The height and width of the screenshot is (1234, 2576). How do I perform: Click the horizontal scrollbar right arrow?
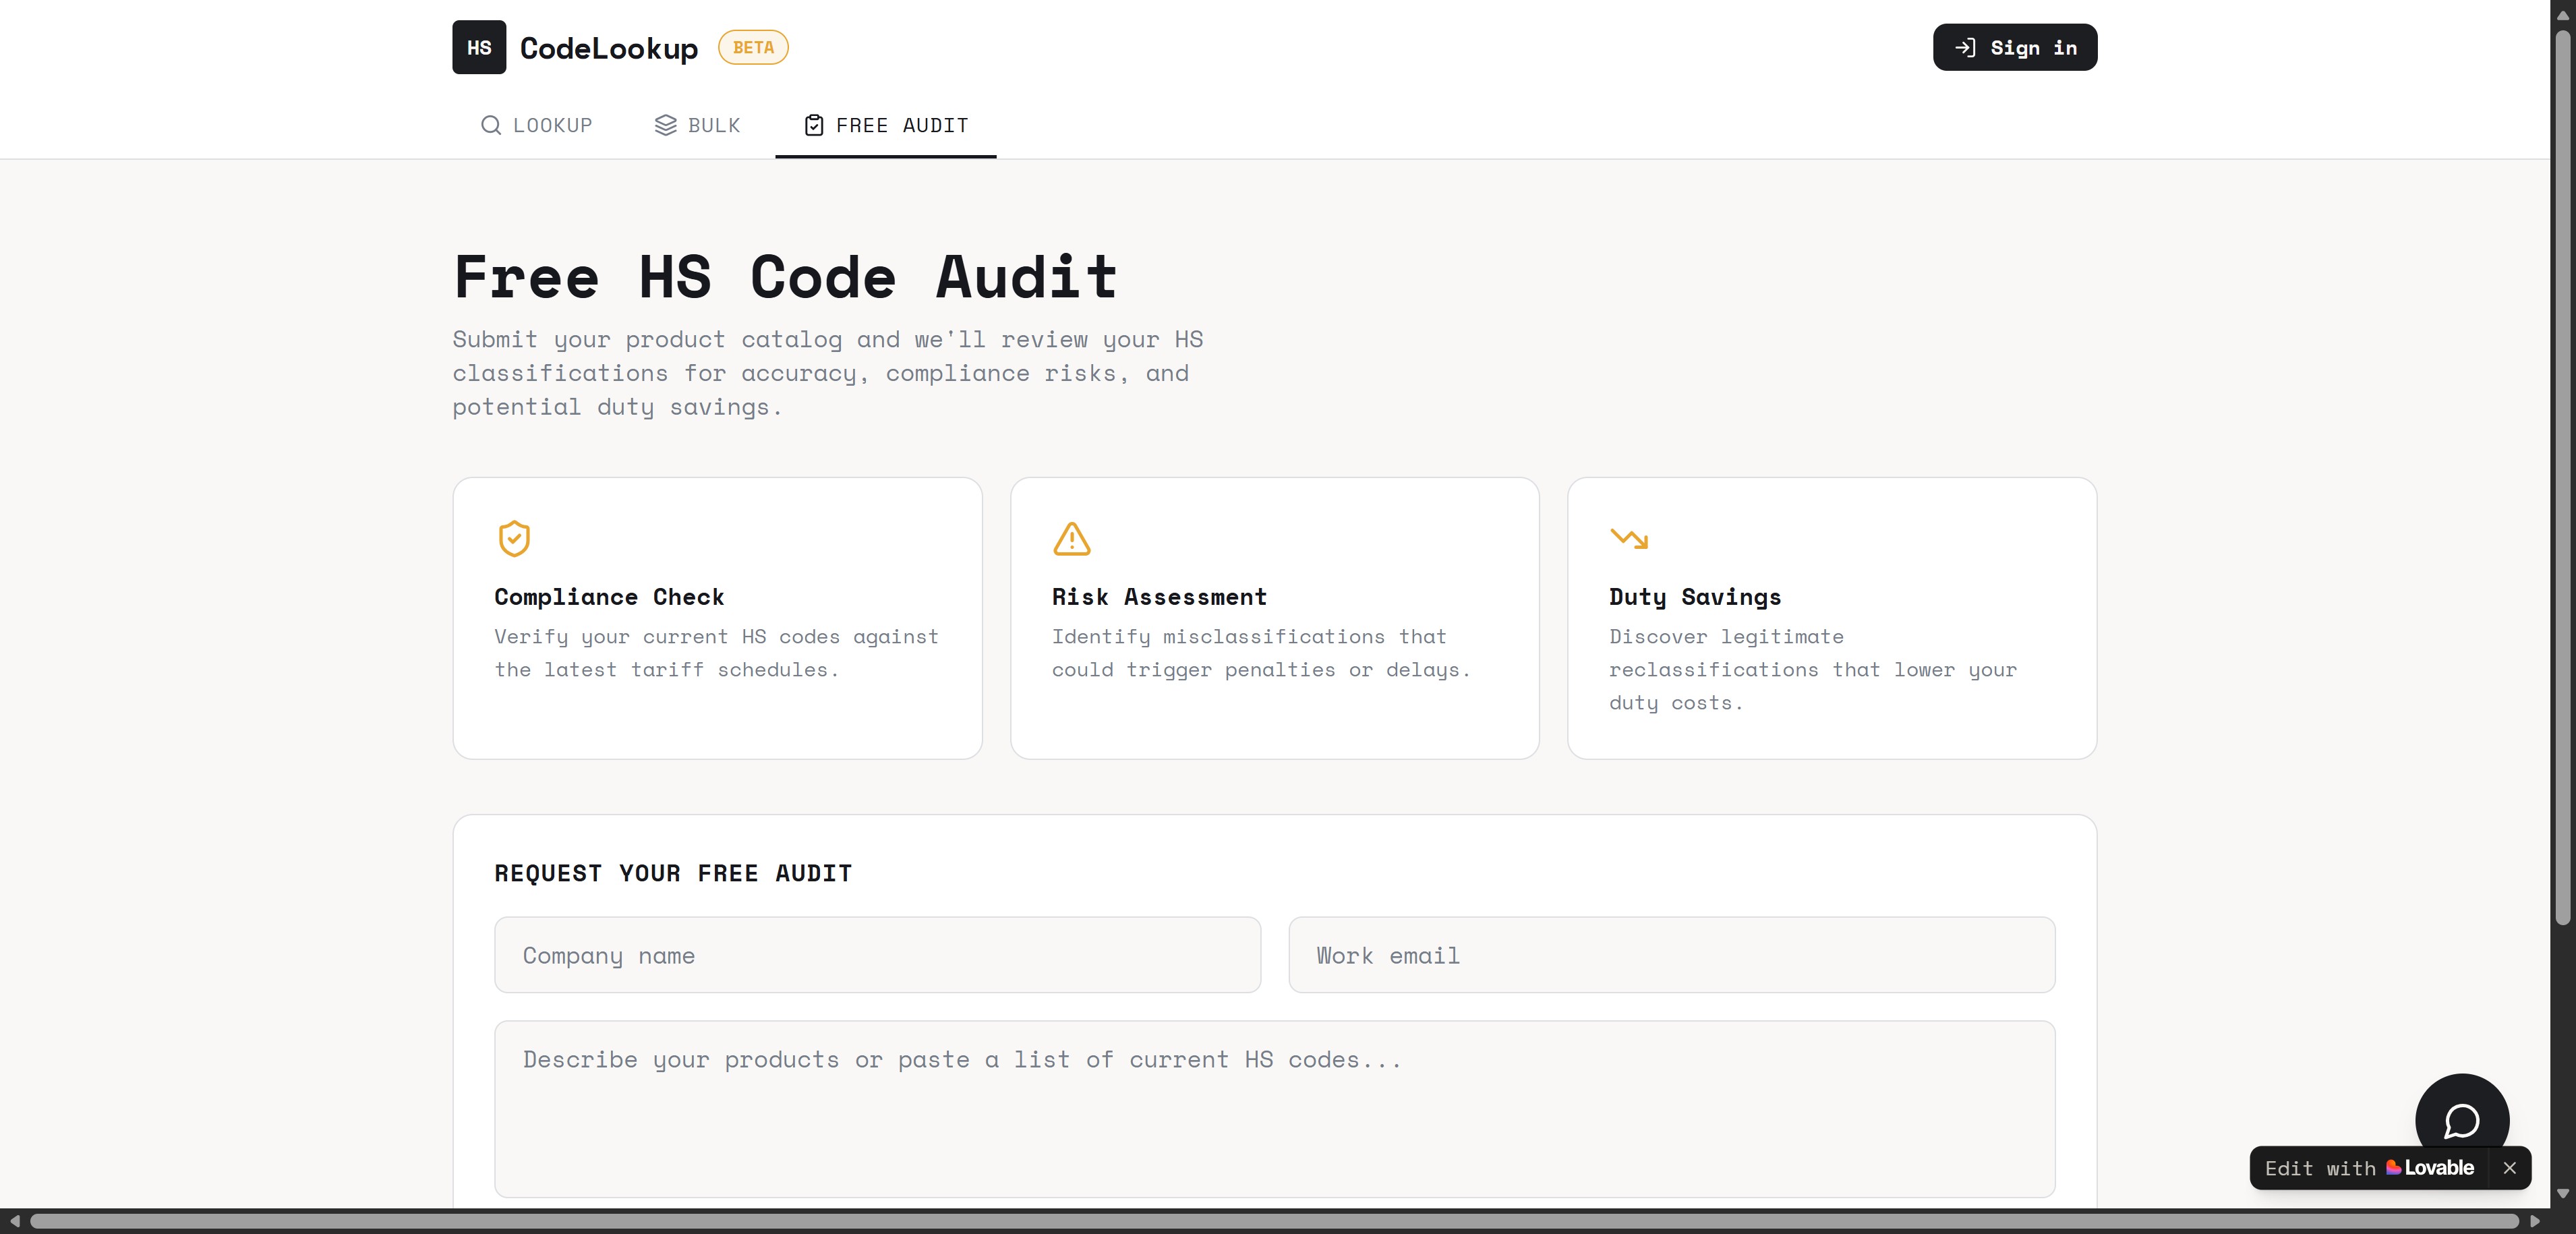2534,1221
